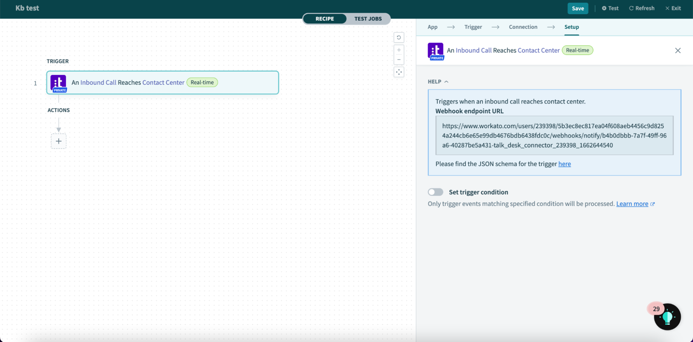Open Learn more about trigger conditions
Screen dimensions: 693x342
pyautogui.click(x=632, y=204)
